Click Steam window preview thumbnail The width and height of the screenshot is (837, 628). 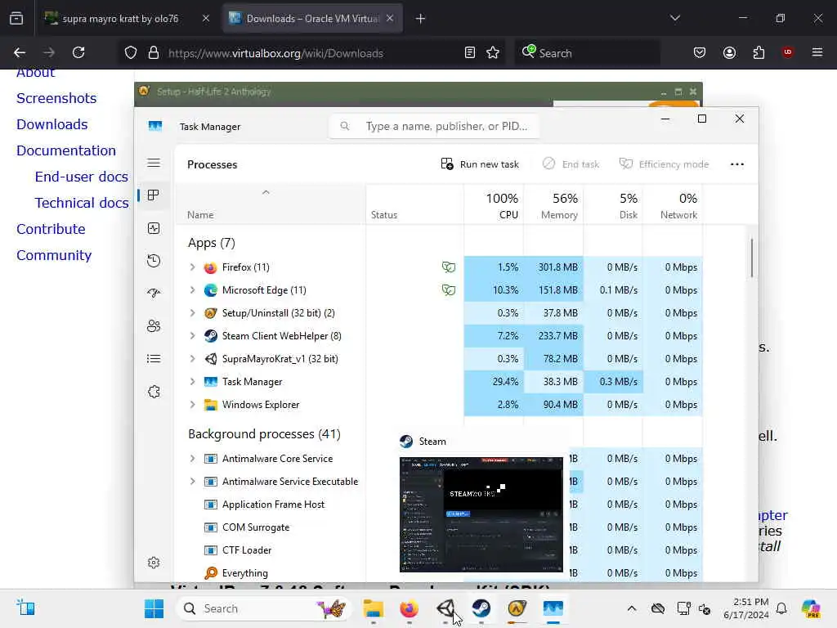coord(481,514)
